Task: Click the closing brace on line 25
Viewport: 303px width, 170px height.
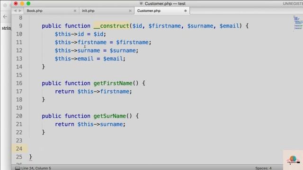Action: [30, 157]
